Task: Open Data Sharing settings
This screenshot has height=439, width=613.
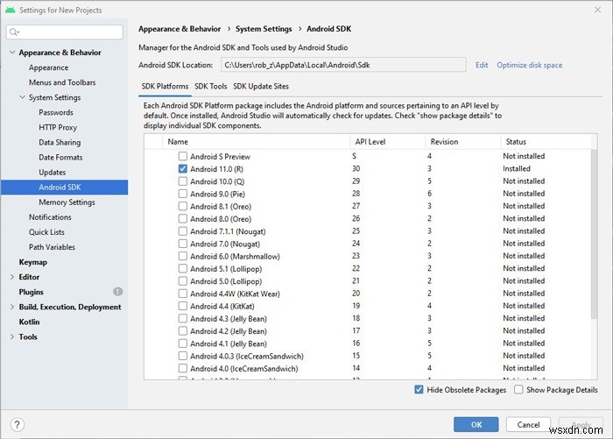Action: (60, 142)
